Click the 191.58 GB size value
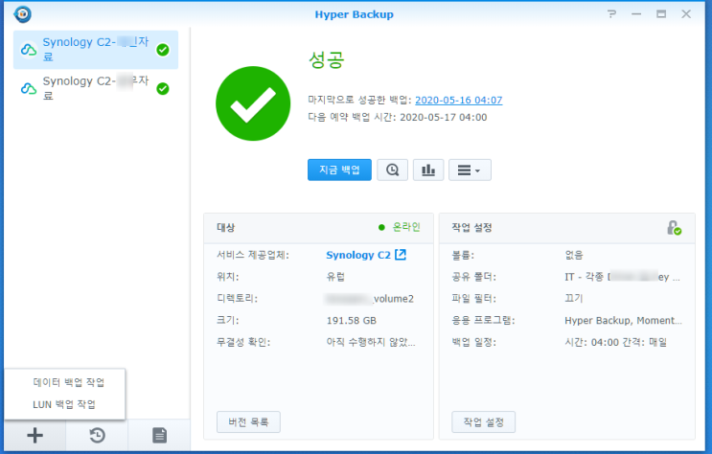 pos(352,321)
